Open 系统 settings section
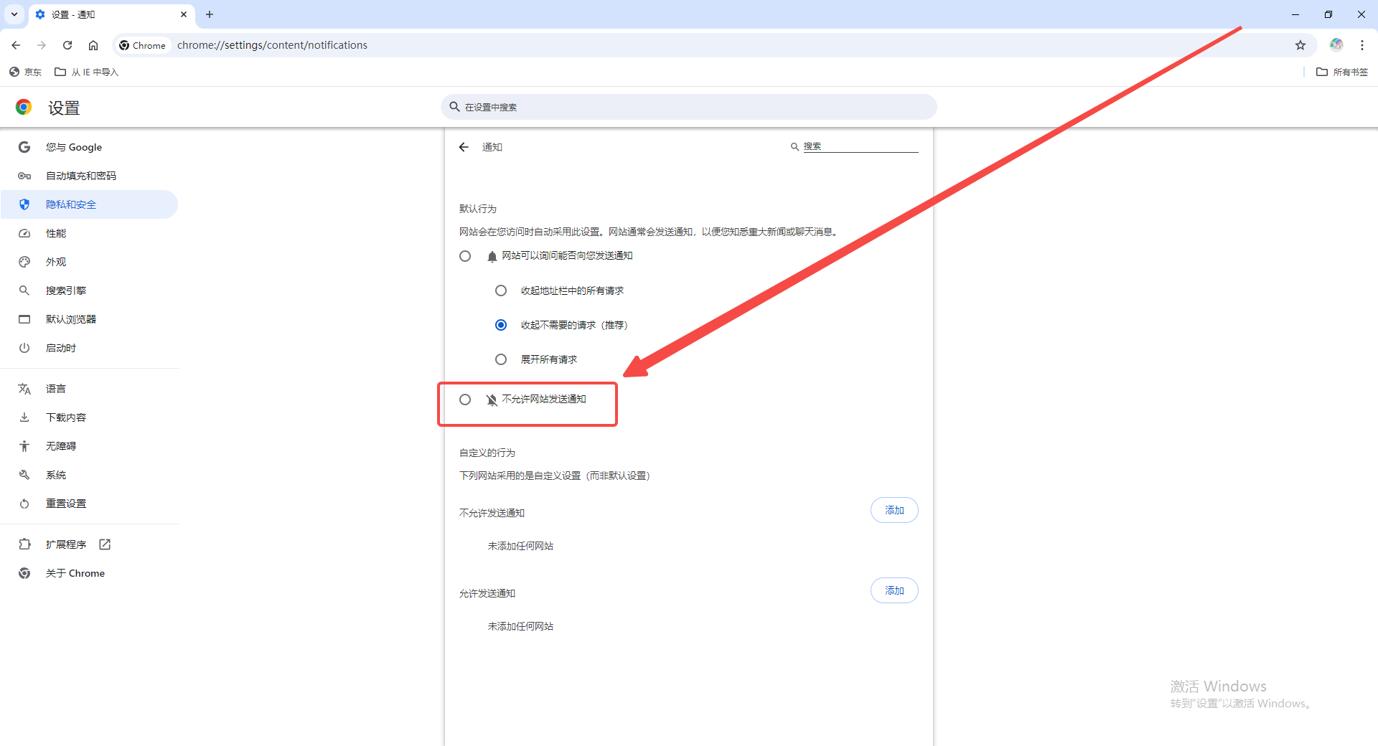This screenshot has height=746, width=1378. click(89, 475)
